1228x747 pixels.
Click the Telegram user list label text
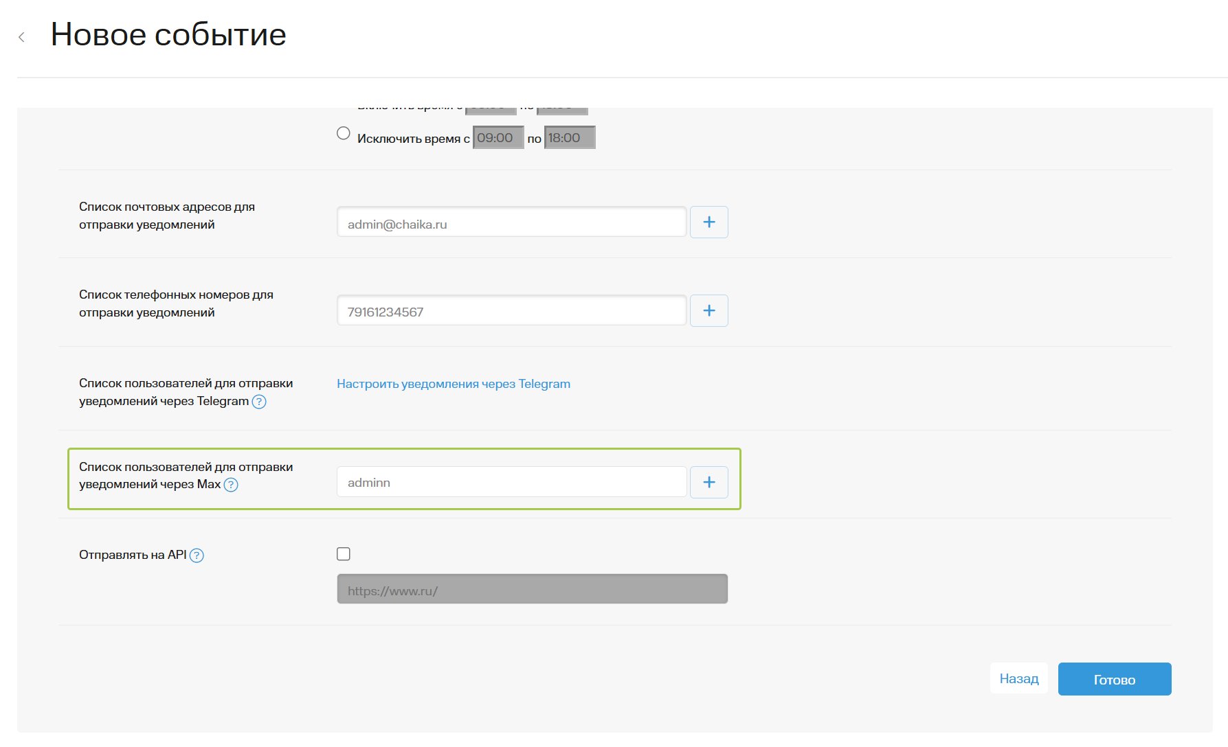(186, 392)
